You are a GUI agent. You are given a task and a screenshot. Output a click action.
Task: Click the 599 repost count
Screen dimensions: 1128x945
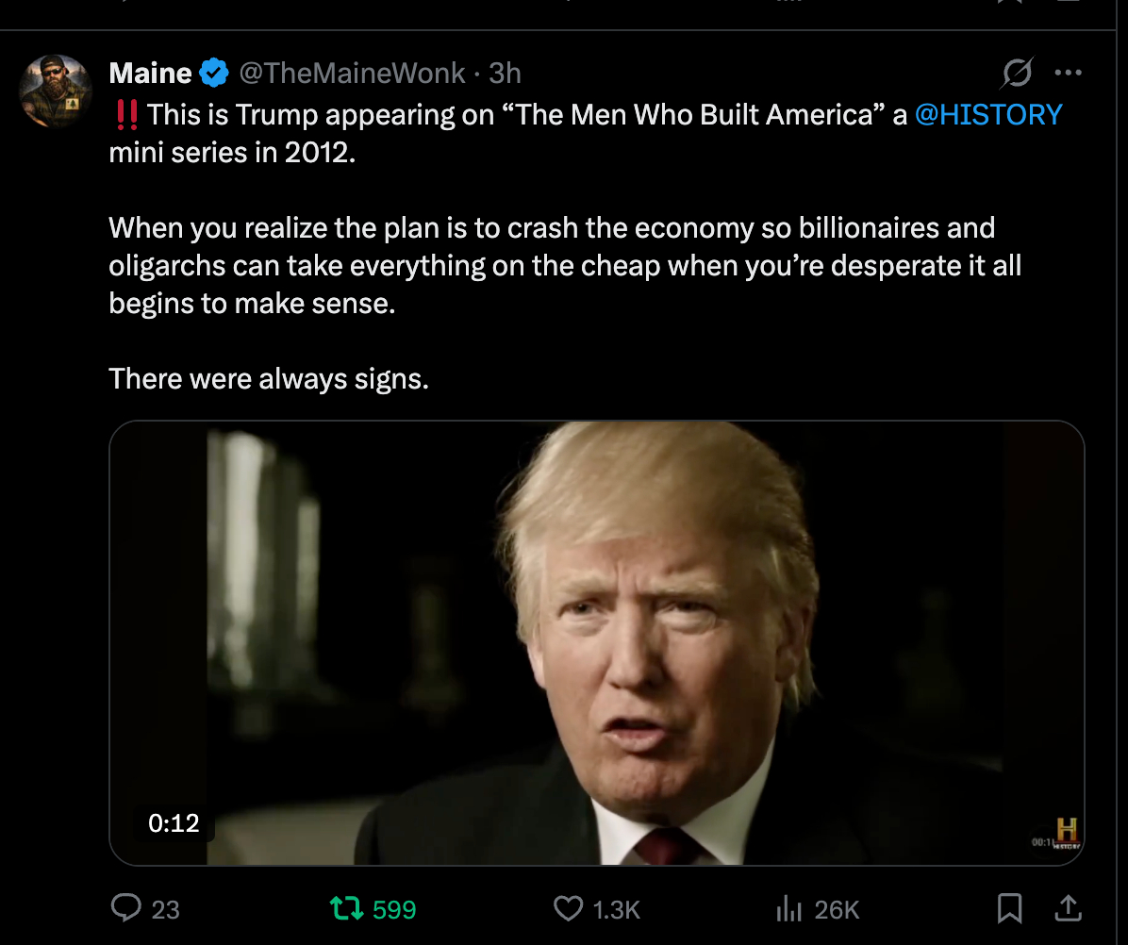[394, 909]
